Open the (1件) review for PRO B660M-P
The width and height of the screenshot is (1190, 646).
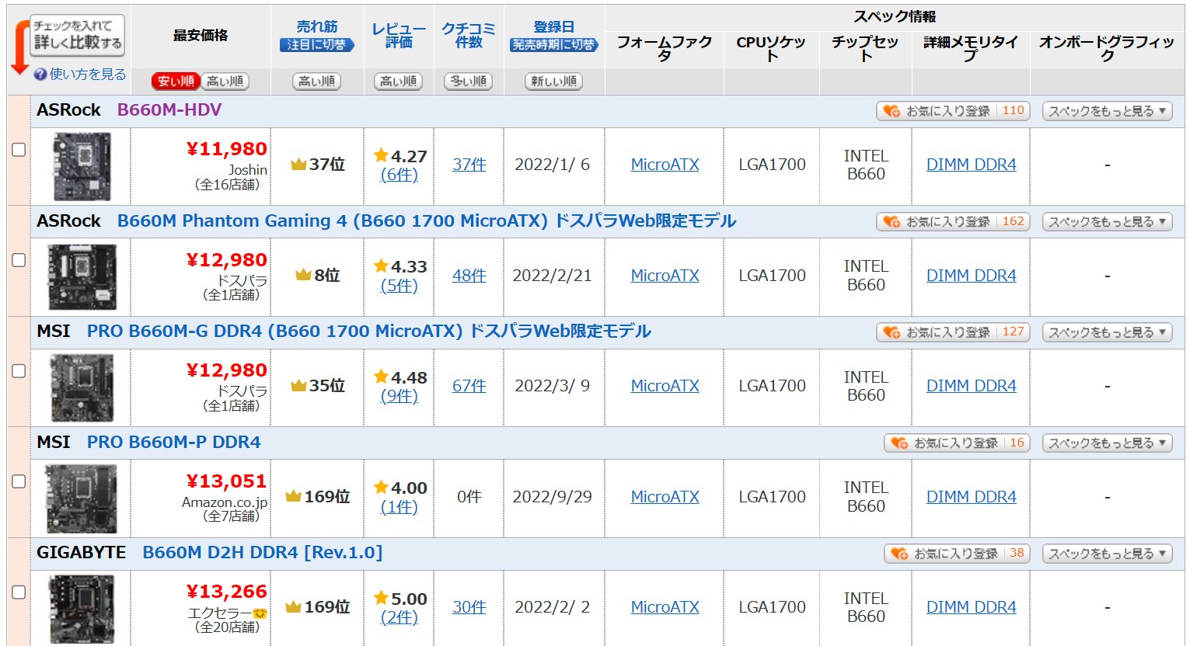pos(399,506)
